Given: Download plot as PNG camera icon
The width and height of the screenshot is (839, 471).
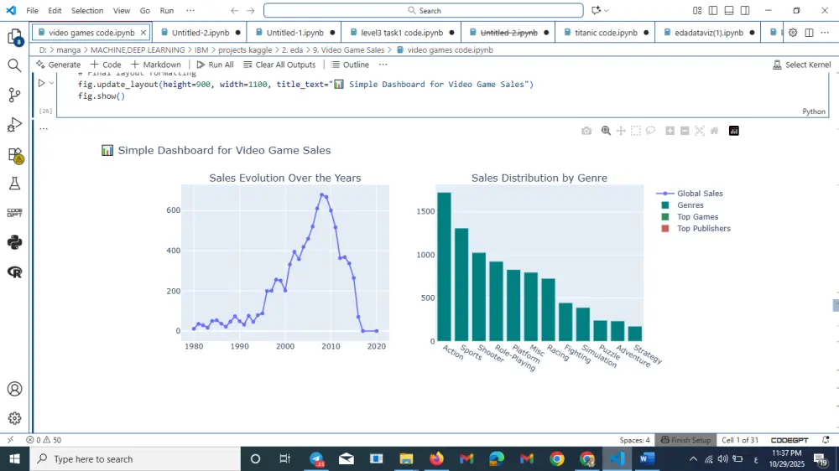Looking at the screenshot, I should [x=586, y=131].
